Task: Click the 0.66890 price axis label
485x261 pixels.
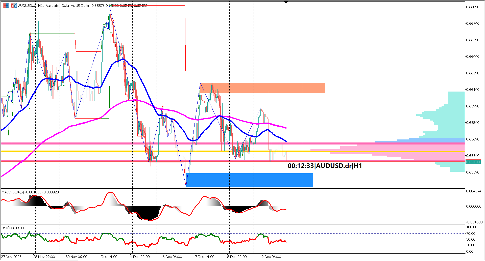Action: click(x=473, y=7)
